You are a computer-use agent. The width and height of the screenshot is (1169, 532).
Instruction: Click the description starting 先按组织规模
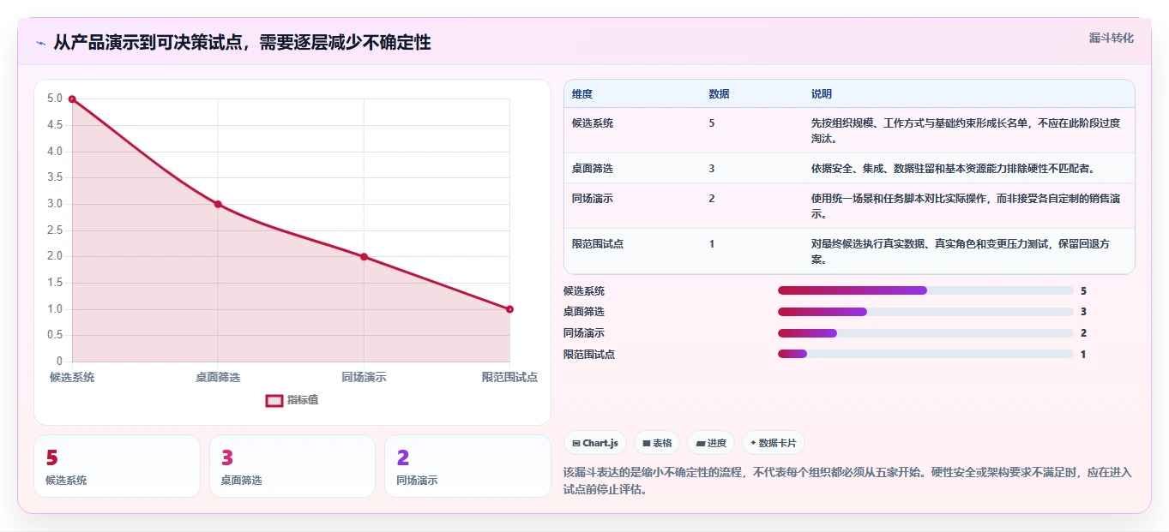[x=966, y=130]
